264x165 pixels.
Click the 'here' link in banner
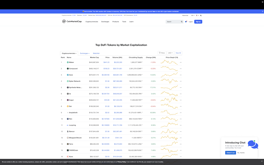click(154, 12)
